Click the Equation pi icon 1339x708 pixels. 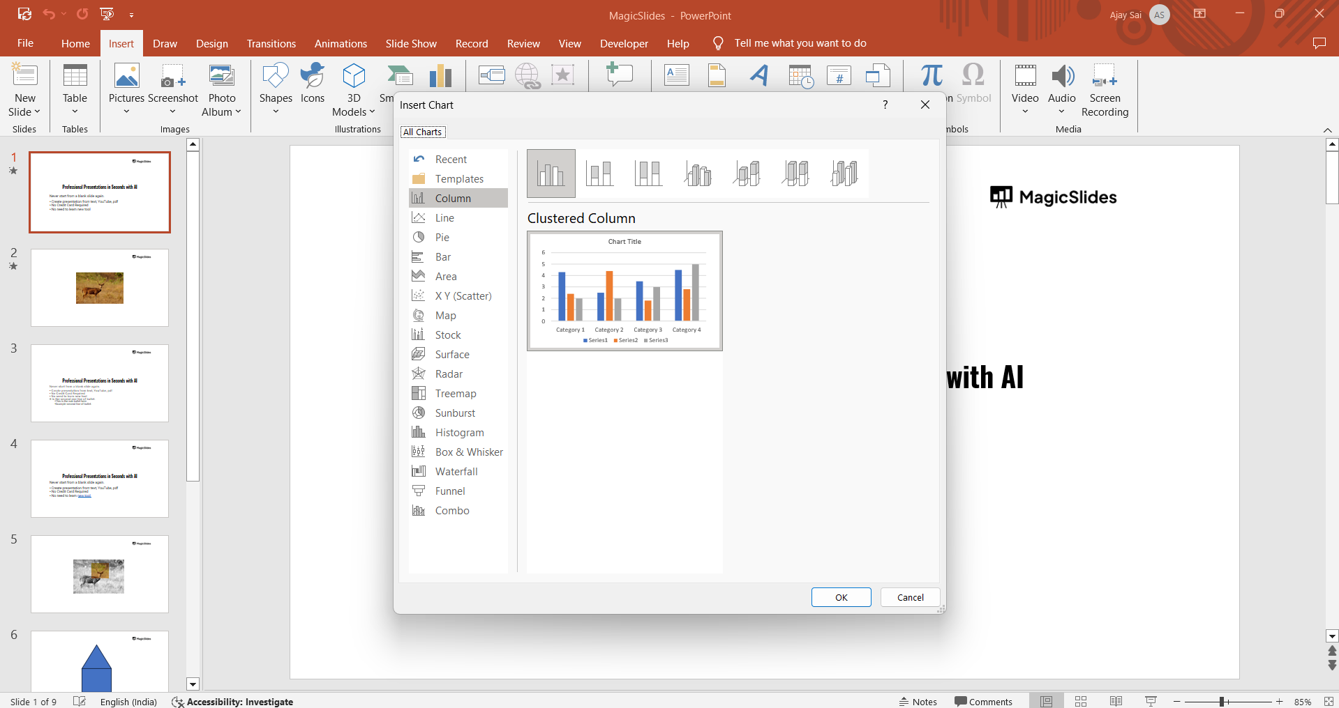coord(931,75)
